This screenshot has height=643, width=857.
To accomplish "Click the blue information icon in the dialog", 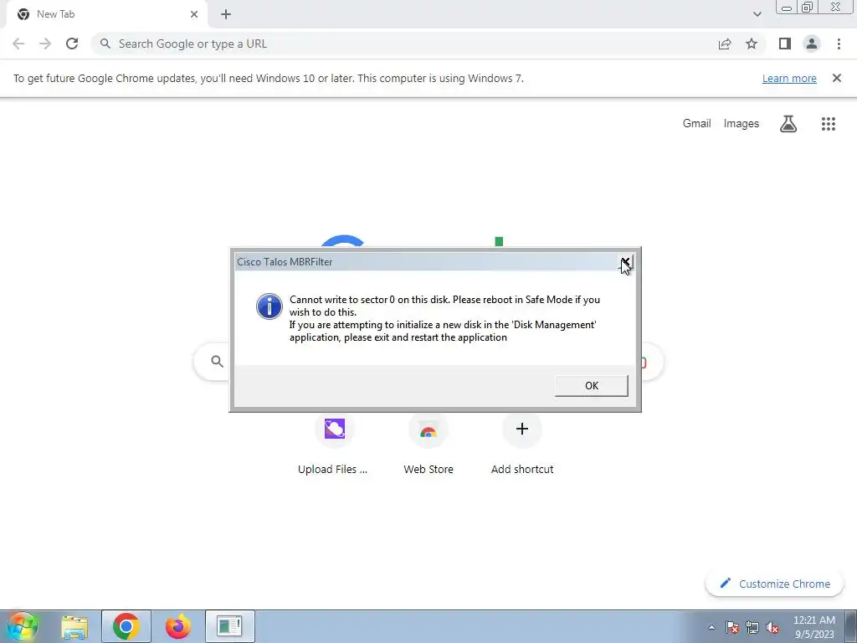I will tap(269, 306).
